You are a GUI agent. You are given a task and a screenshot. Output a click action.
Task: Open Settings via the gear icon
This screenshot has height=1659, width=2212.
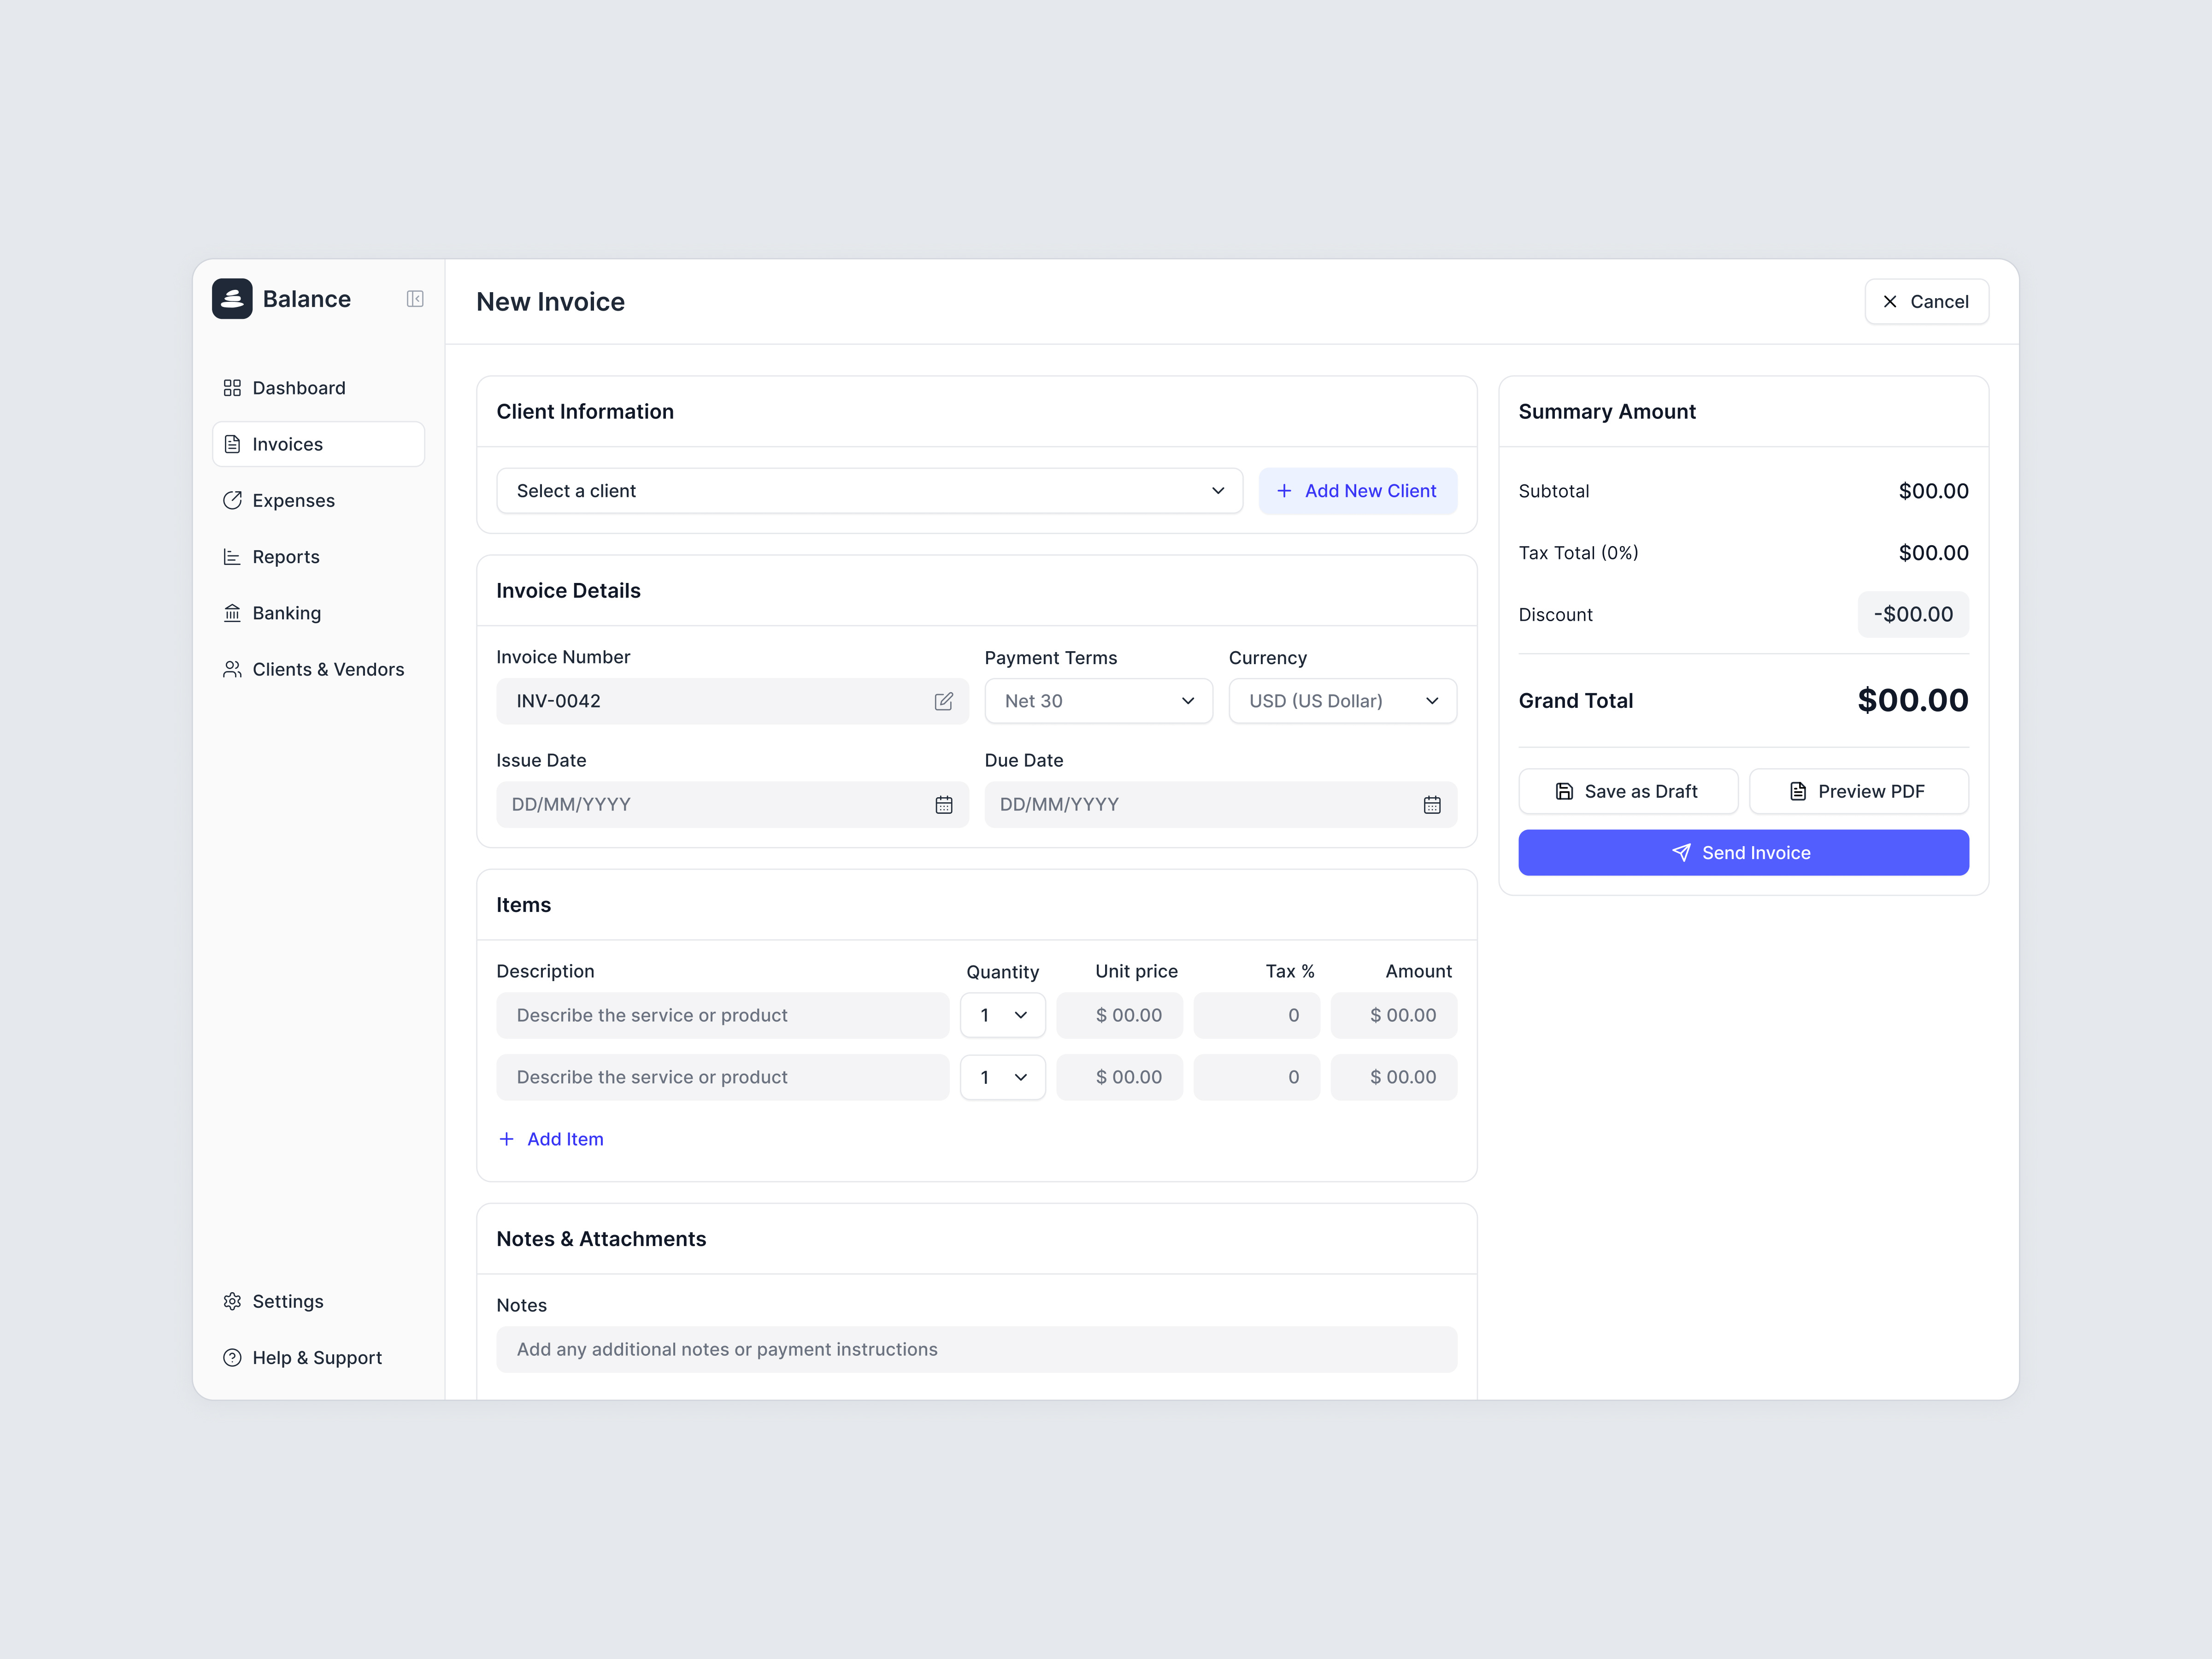click(x=232, y=1301)
